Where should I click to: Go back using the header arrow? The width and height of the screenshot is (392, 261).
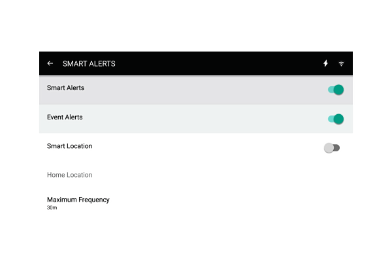(50, 63)
